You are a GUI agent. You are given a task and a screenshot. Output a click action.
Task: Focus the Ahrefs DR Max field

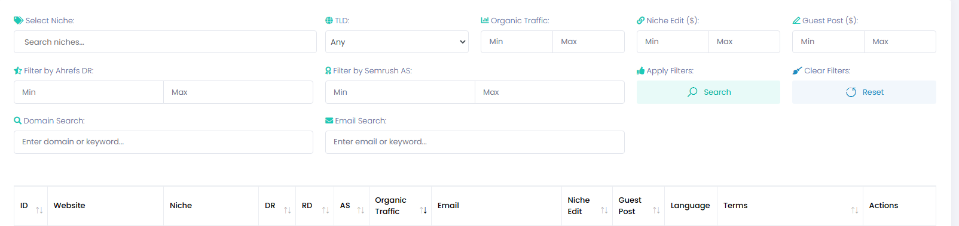(238, 92)
